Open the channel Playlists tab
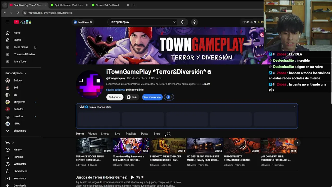The image size is (332, 187). [131, 134]
